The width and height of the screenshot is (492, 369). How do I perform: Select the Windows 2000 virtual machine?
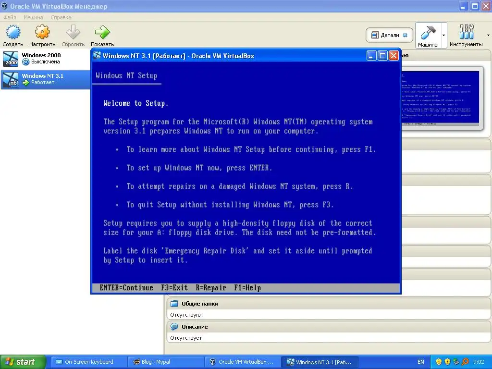click(46, 59)
